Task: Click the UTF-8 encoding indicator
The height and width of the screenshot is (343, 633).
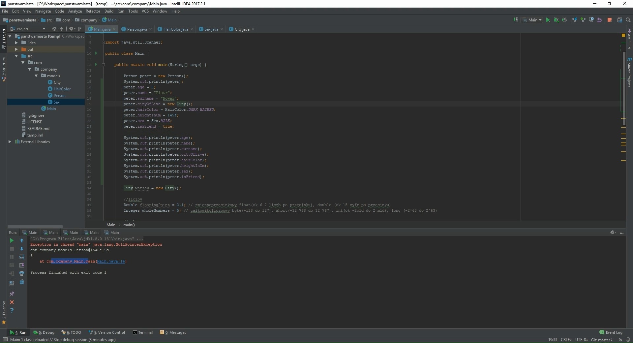Action: click(x=581, y=340)
